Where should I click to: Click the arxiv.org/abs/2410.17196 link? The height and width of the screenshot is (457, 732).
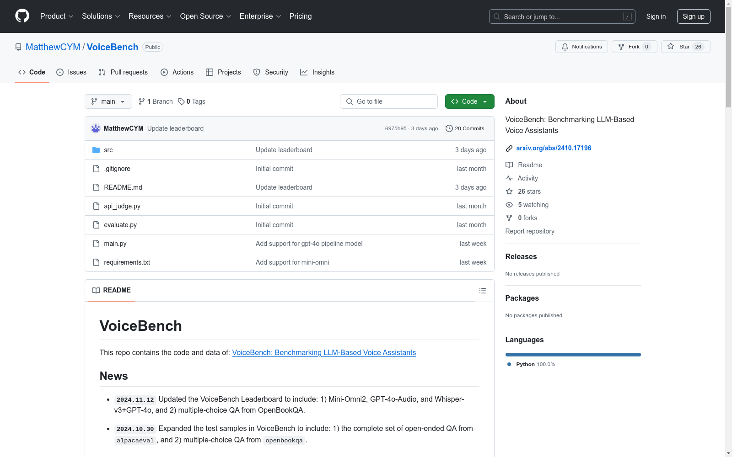[554, 148]
